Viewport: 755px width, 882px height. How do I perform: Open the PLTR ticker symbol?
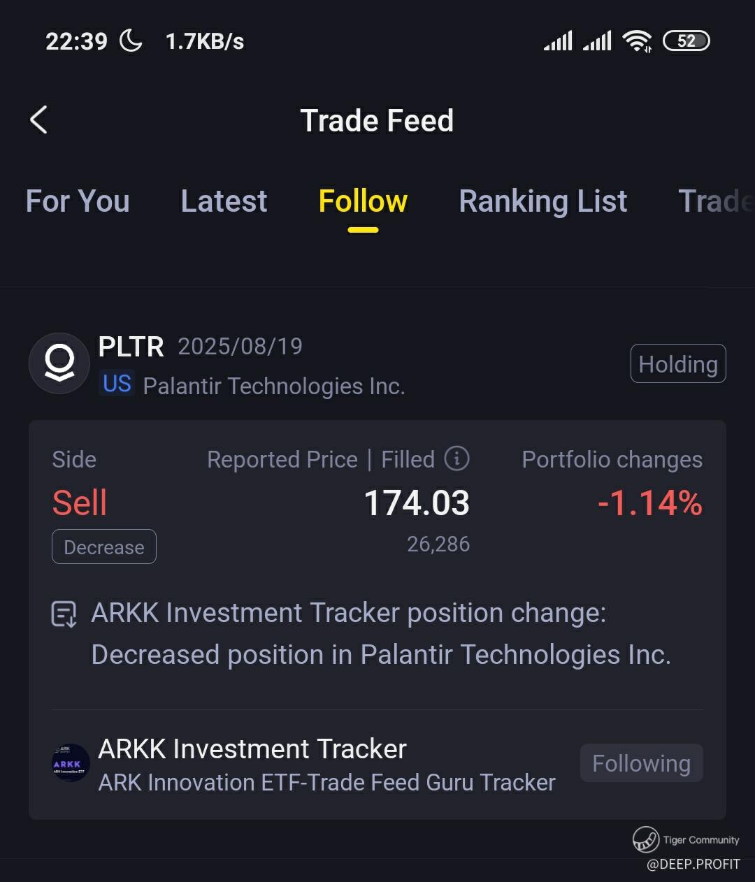point(131,347)
